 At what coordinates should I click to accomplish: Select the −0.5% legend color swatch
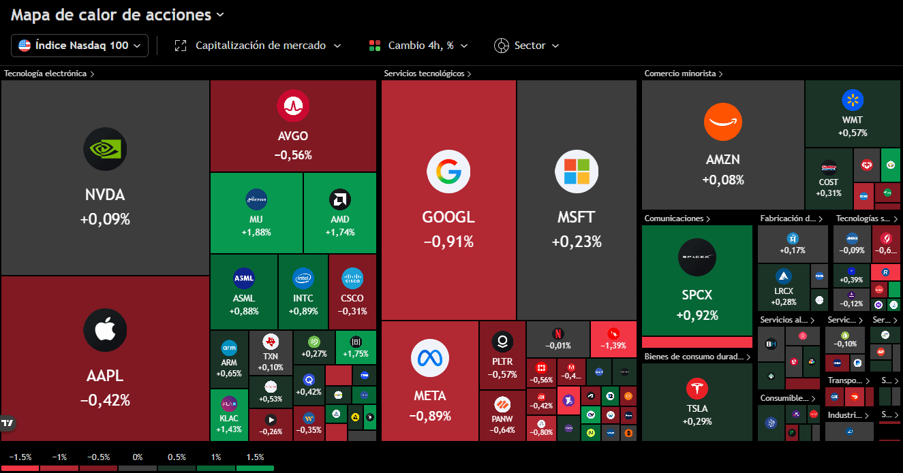tap(98, 468)
